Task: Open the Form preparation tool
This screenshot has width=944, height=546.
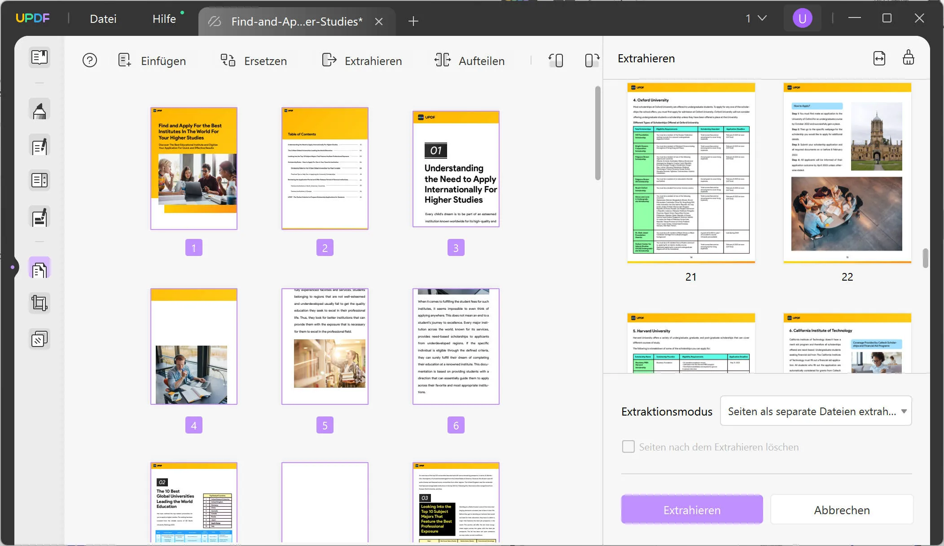Action: pos(40,180)
